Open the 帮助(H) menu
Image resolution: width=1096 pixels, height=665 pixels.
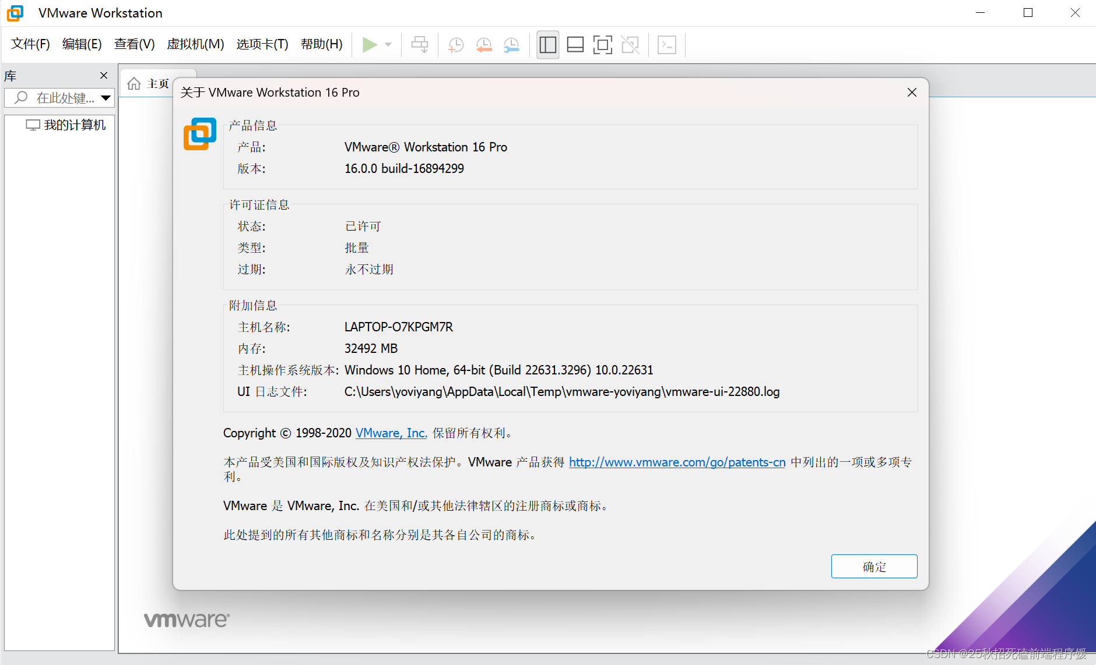point(322,44)
